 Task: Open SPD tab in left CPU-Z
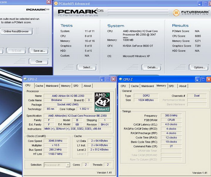[x=76, y=86]
